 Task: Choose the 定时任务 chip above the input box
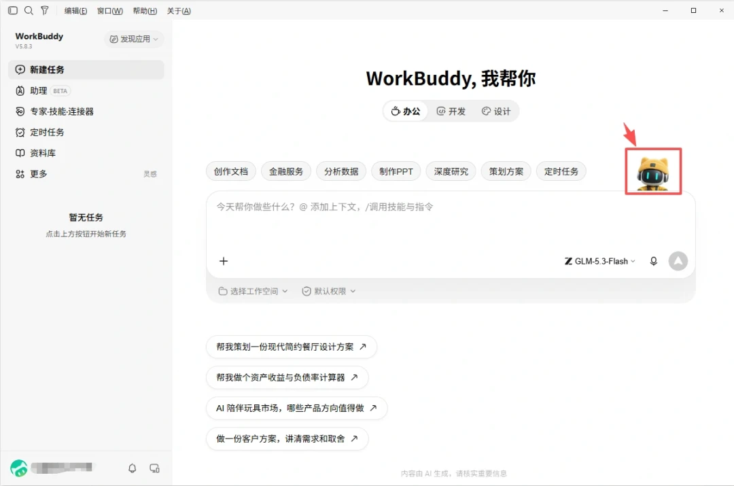tap(561, 172)
